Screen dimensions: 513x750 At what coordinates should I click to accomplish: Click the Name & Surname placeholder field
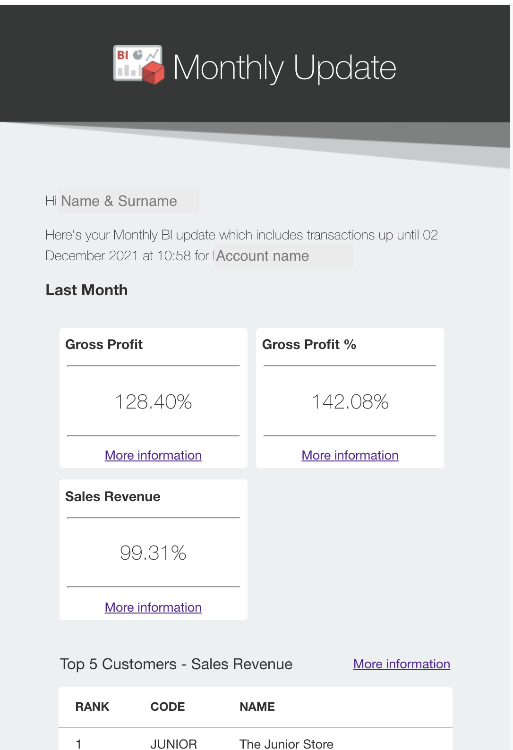click(x=129, y=201)
